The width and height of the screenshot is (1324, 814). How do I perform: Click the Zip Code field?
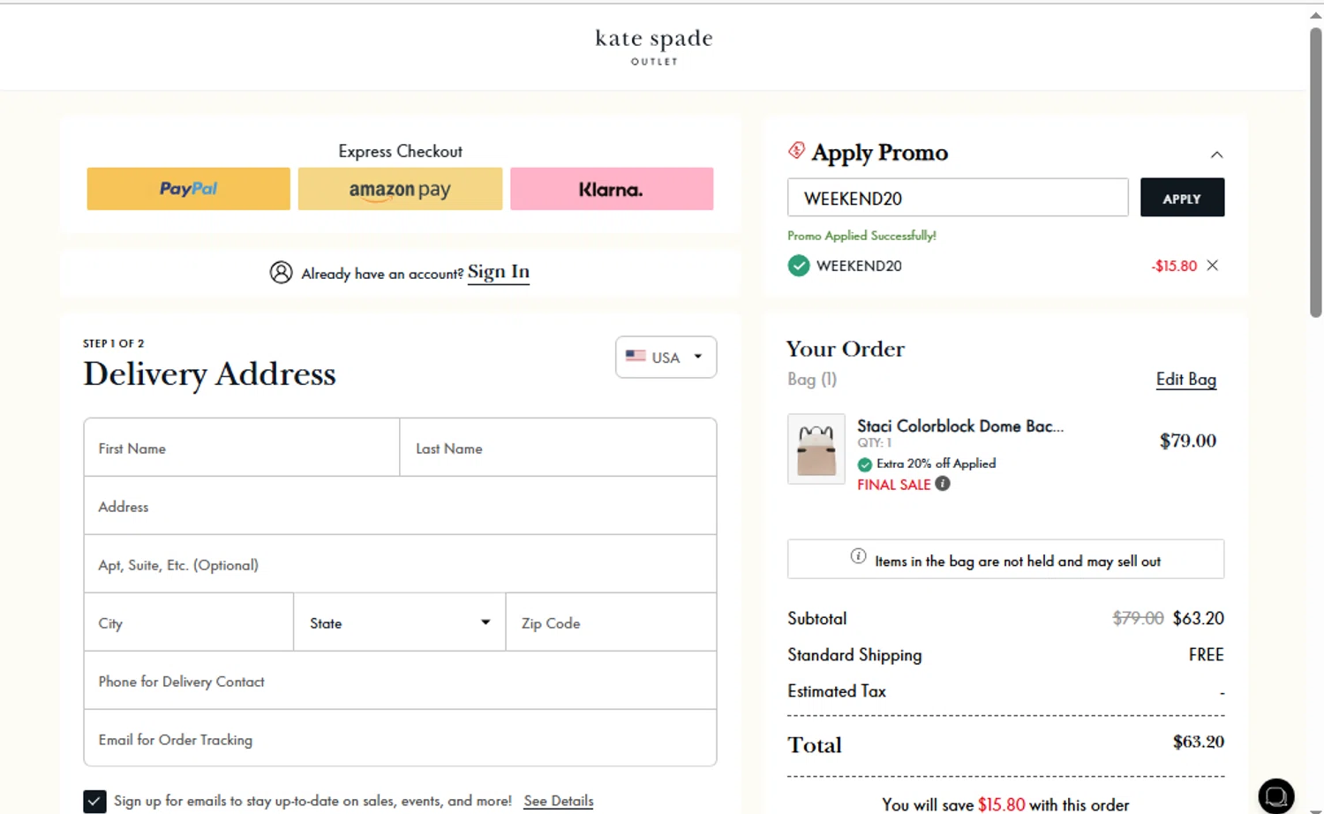pyautogui.click(x=611, y=622)
